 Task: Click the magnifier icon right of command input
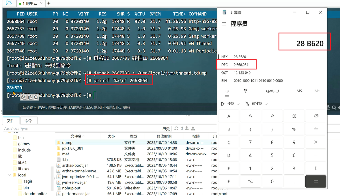click(x=334, y=108)
